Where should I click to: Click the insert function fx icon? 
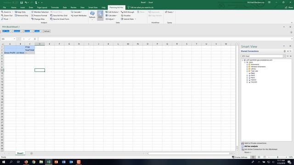[x=35, y=39]
